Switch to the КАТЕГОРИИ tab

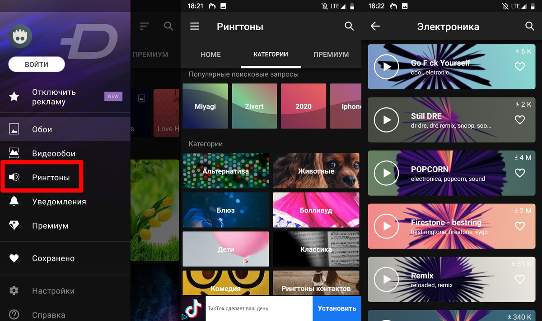point(271,55)
